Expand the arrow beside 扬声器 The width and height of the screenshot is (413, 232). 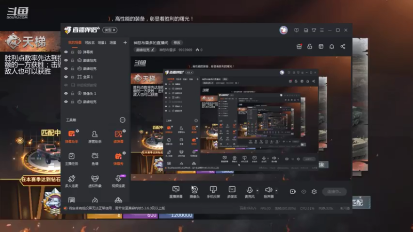(x=276, y=190)
